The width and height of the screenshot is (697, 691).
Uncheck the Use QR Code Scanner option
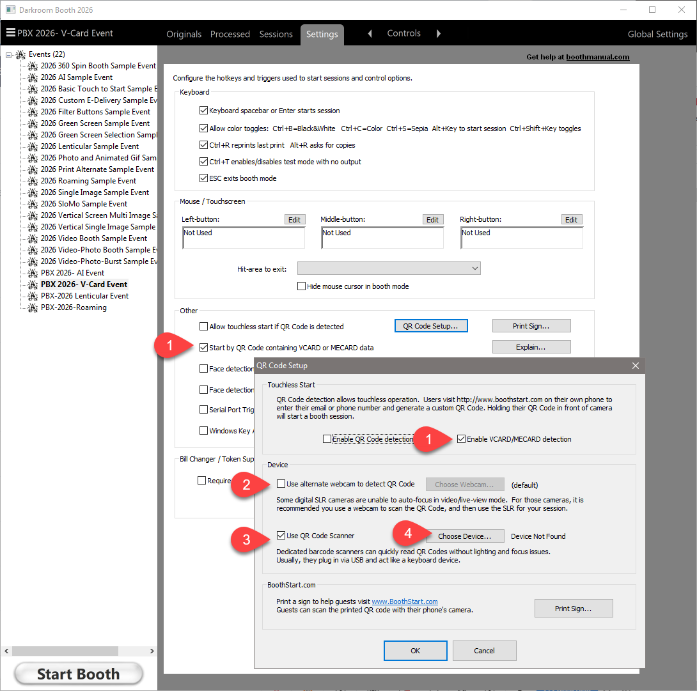[281, 536]
